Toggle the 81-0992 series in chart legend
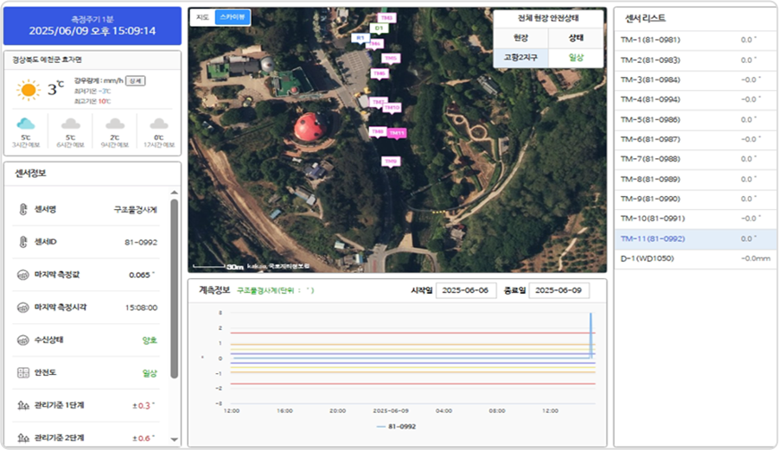The height and width of the screenshot is (450, 779). tap(397, 426)
